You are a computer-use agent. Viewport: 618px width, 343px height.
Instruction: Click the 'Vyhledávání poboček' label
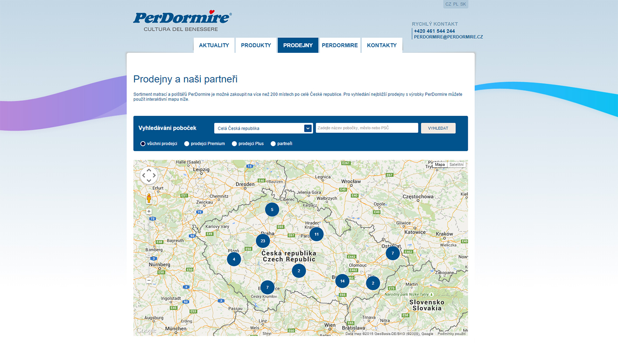pos(167,128)
